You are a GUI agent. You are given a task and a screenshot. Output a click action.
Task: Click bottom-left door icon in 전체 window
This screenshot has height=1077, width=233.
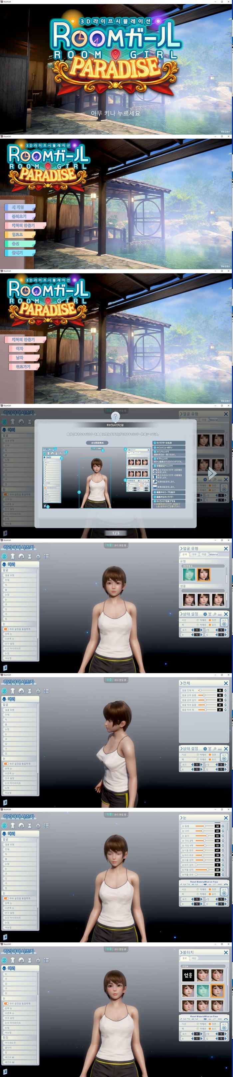[5, 802]
